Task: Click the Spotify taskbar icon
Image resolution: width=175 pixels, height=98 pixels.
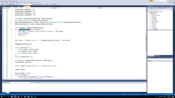Action: coord(32,97)
